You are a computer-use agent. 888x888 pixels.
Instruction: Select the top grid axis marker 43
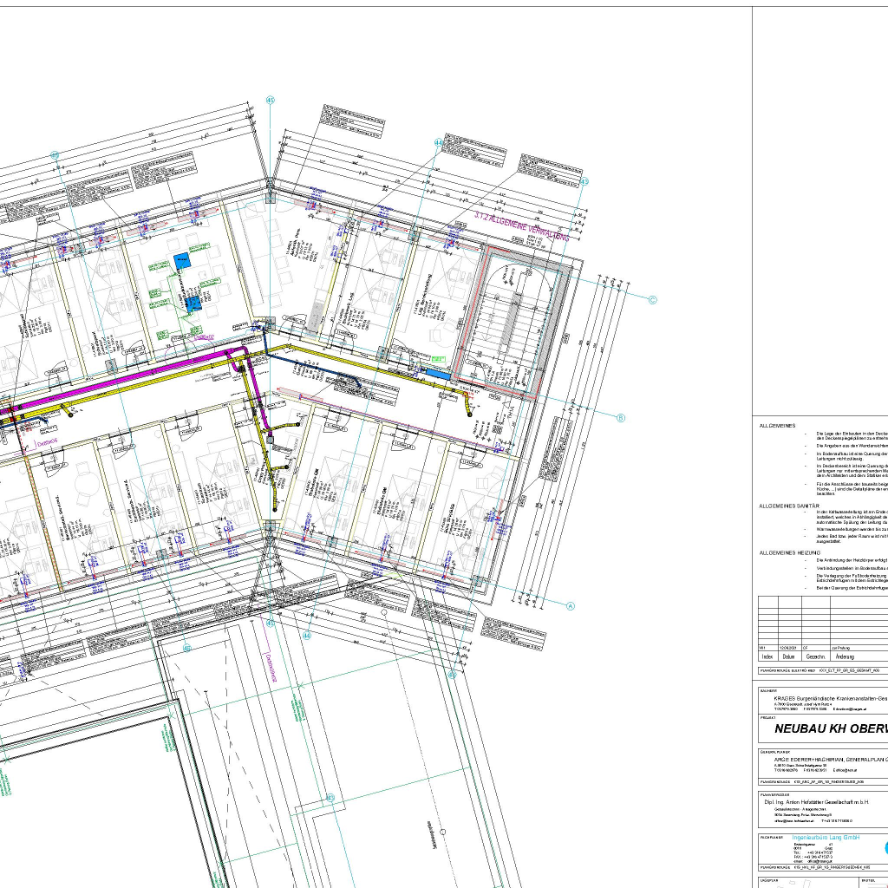tap(584, 181)
